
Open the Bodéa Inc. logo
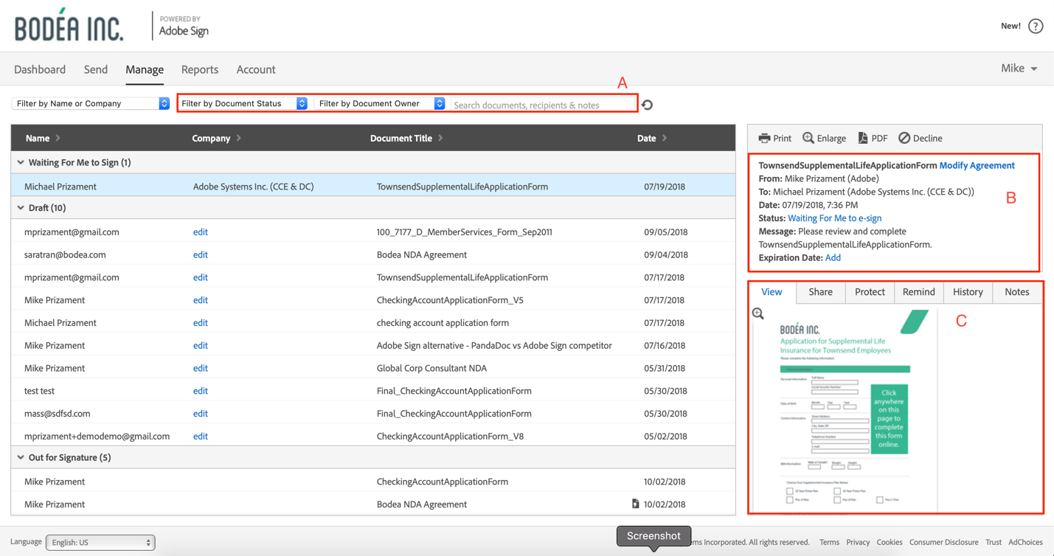(x=69, y=26)
